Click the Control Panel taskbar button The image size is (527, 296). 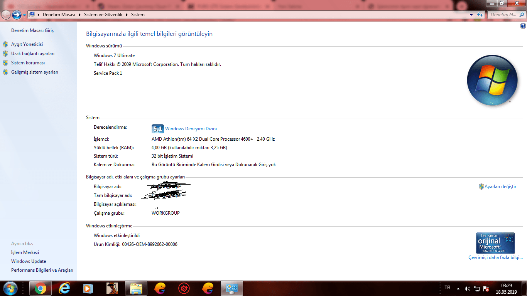[231, 288]
